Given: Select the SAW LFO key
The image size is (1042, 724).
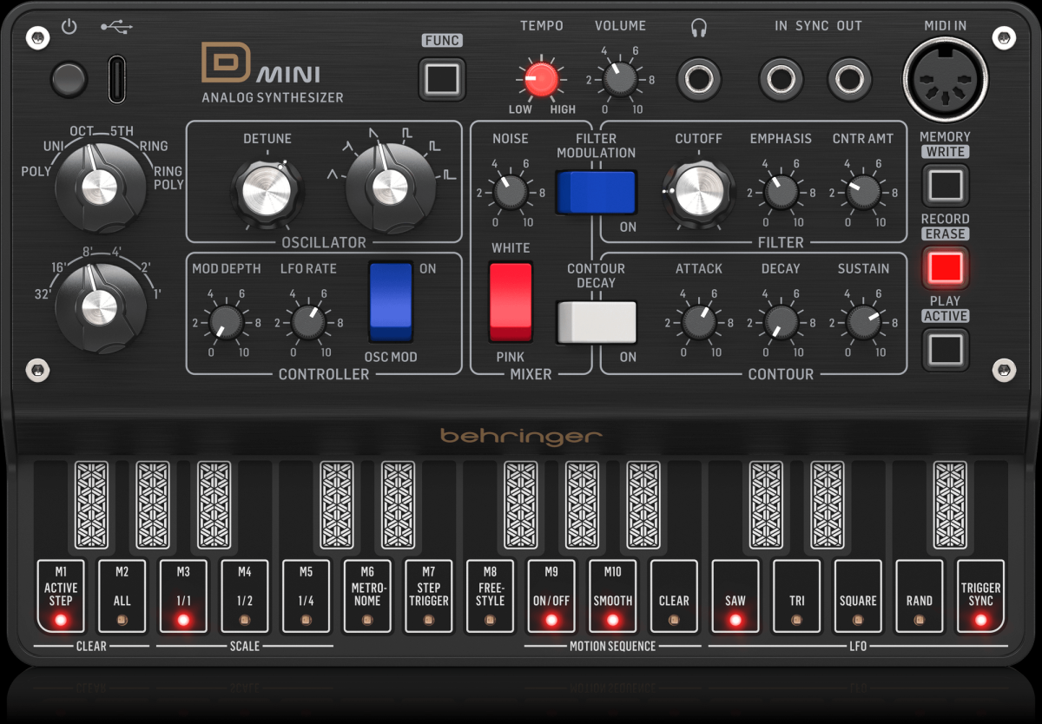Looking at the screenshot, I should coord(735,596).
